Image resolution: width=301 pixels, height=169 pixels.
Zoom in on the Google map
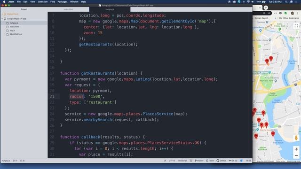(x=296, y=149)
